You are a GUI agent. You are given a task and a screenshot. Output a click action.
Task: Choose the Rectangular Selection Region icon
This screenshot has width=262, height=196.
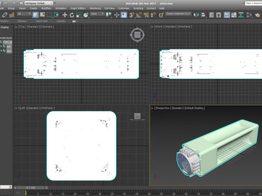pyautogui.click(x=49, y=15)
